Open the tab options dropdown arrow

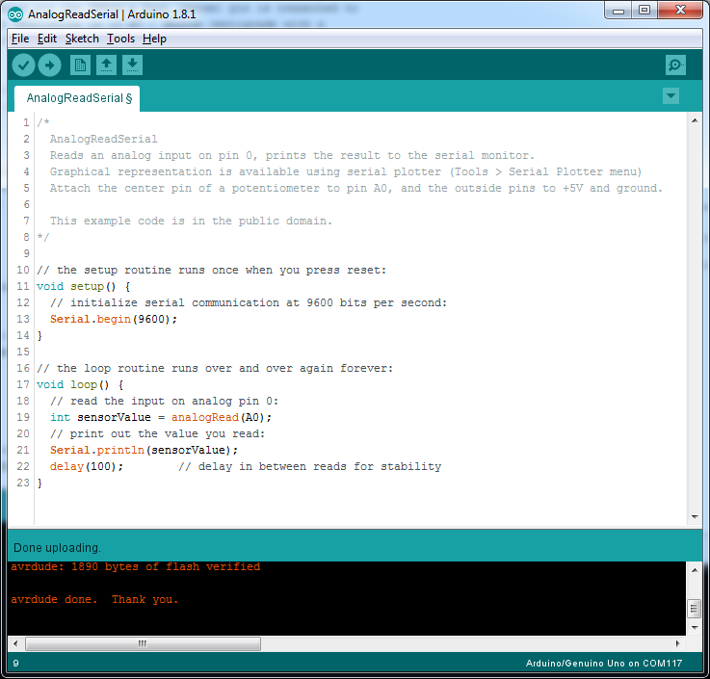[x=671, y=96]
